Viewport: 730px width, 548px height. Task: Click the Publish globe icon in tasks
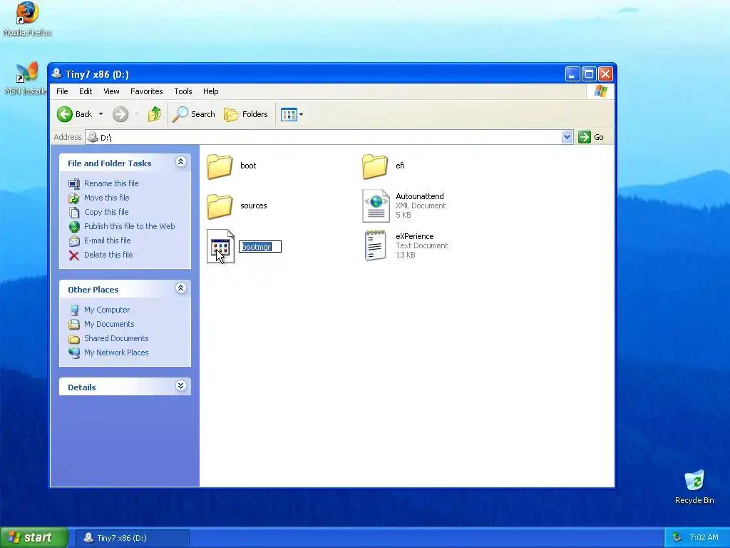click(74, 226)
